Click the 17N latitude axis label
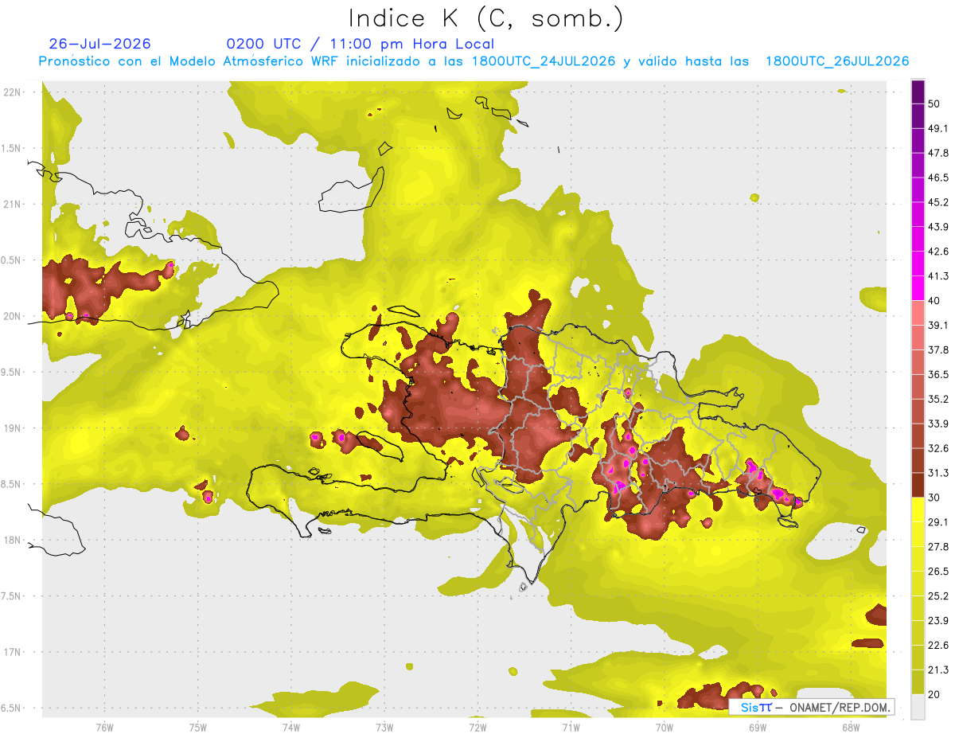The height and width of the screenshot is (738, 955). (14, 652)
